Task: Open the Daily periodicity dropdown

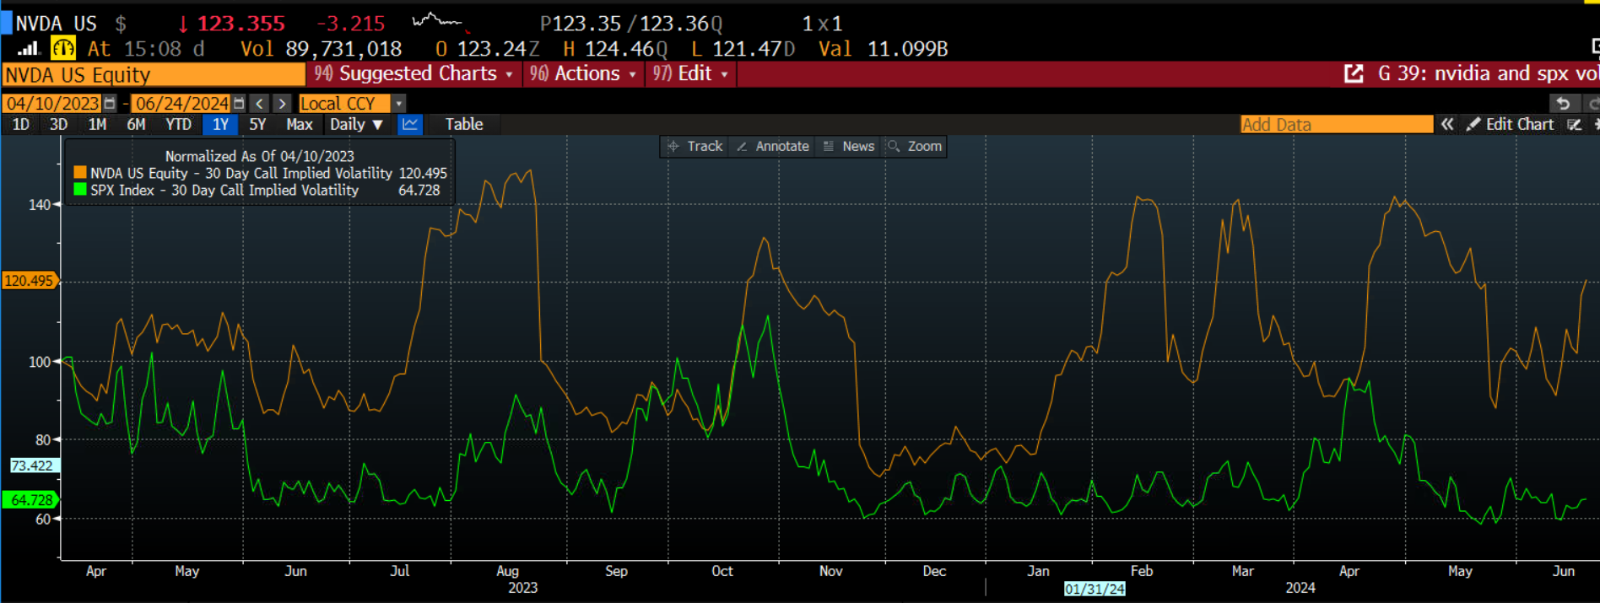Action: [x=356, y=124]
